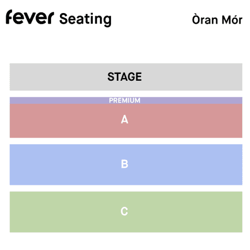Viewport: 250px width, 250px height.
Task: Select the green section C seating zone
Action: tap(126, 212)
